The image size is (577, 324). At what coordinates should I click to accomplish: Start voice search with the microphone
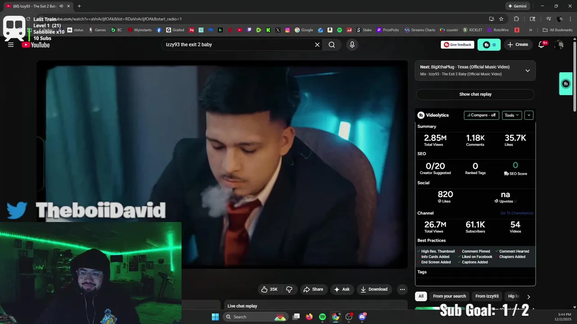coord(352,45)
